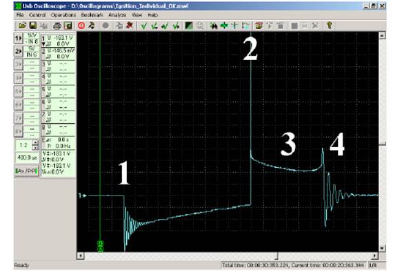Click the vertical scrollbar up arrow

382,36
